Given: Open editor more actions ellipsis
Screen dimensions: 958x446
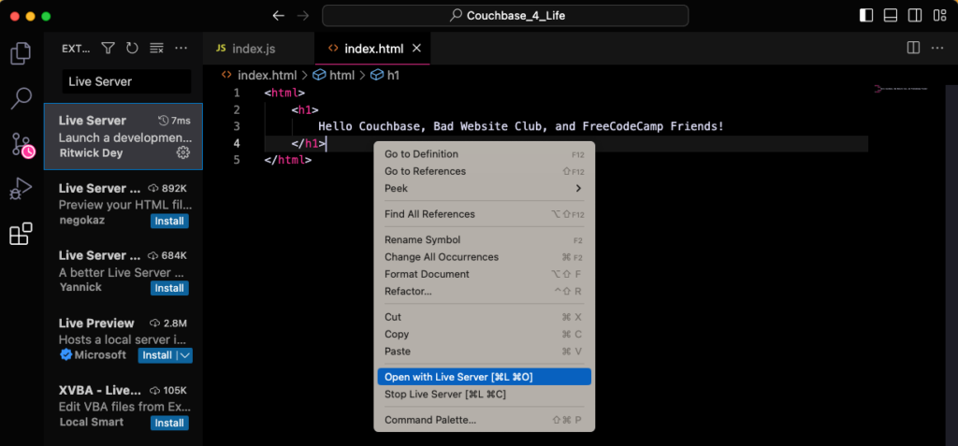Looking at the screenshot, I should click(936, 48).
